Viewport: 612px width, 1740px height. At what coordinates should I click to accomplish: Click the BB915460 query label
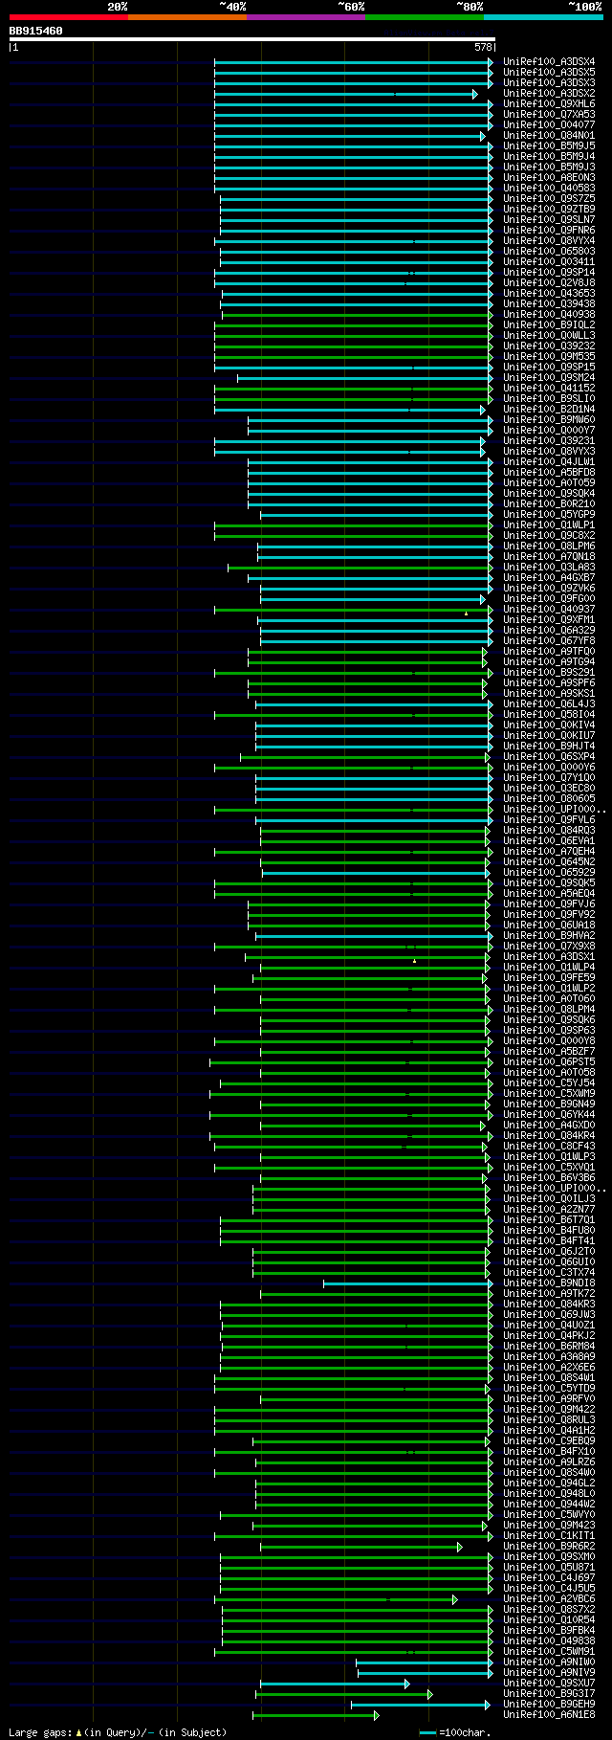(36, 31)
